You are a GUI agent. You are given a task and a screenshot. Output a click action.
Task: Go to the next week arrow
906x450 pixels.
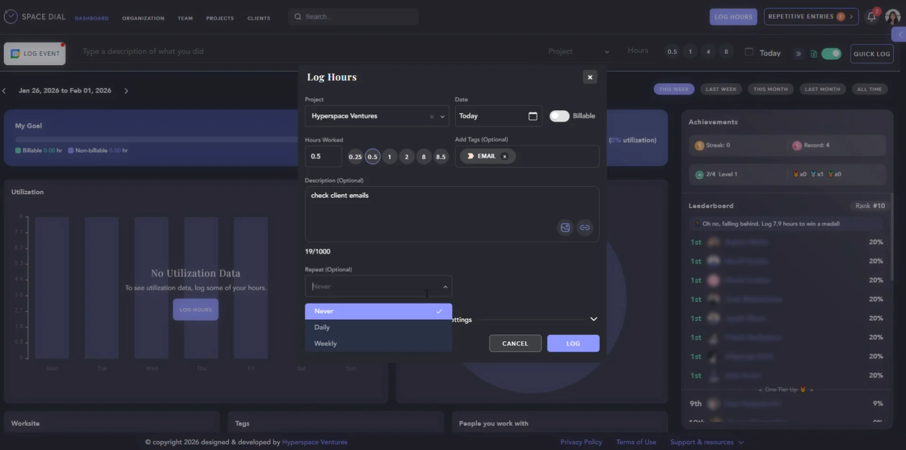point(126,91)
